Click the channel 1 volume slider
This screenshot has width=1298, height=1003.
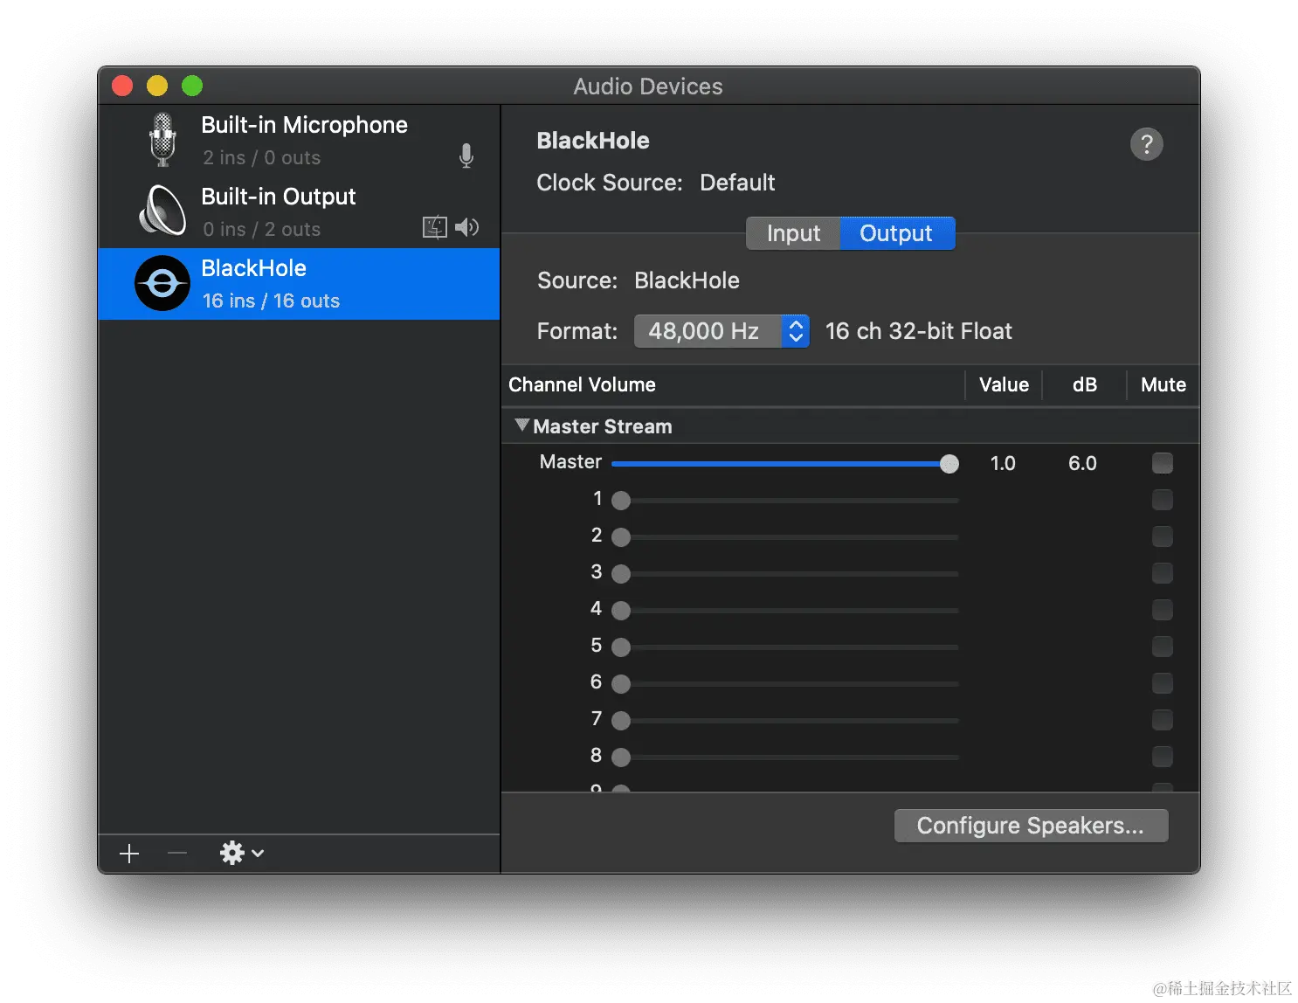pyautogui.click(x=785, y=501)
